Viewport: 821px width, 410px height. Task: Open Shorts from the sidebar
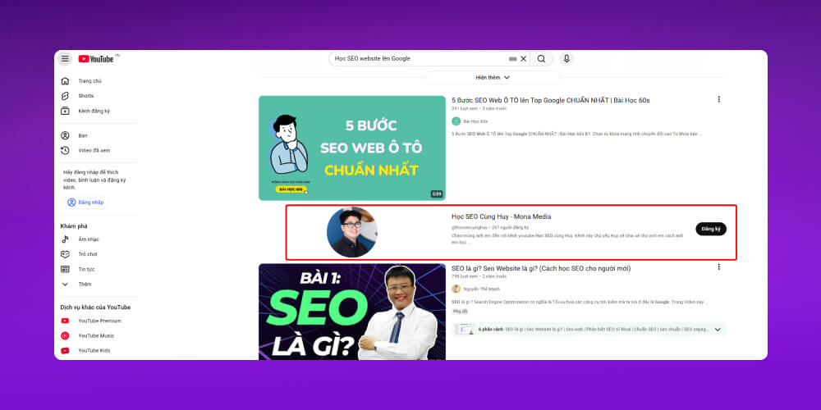pos(85,96)
